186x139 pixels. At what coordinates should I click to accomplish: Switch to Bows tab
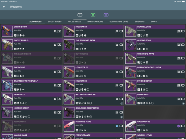pos(154,21)
